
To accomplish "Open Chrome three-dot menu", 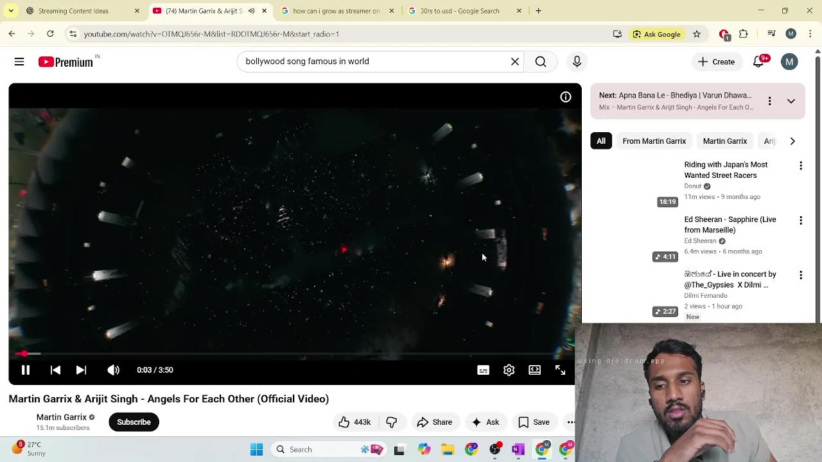I will [x=810, y=34].
